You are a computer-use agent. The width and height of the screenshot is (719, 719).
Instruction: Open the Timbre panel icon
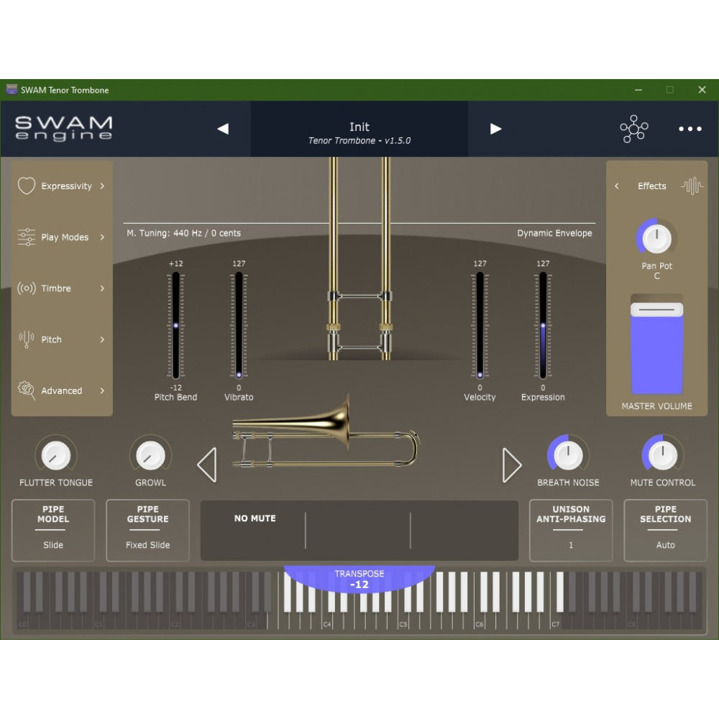click(26, 288)
